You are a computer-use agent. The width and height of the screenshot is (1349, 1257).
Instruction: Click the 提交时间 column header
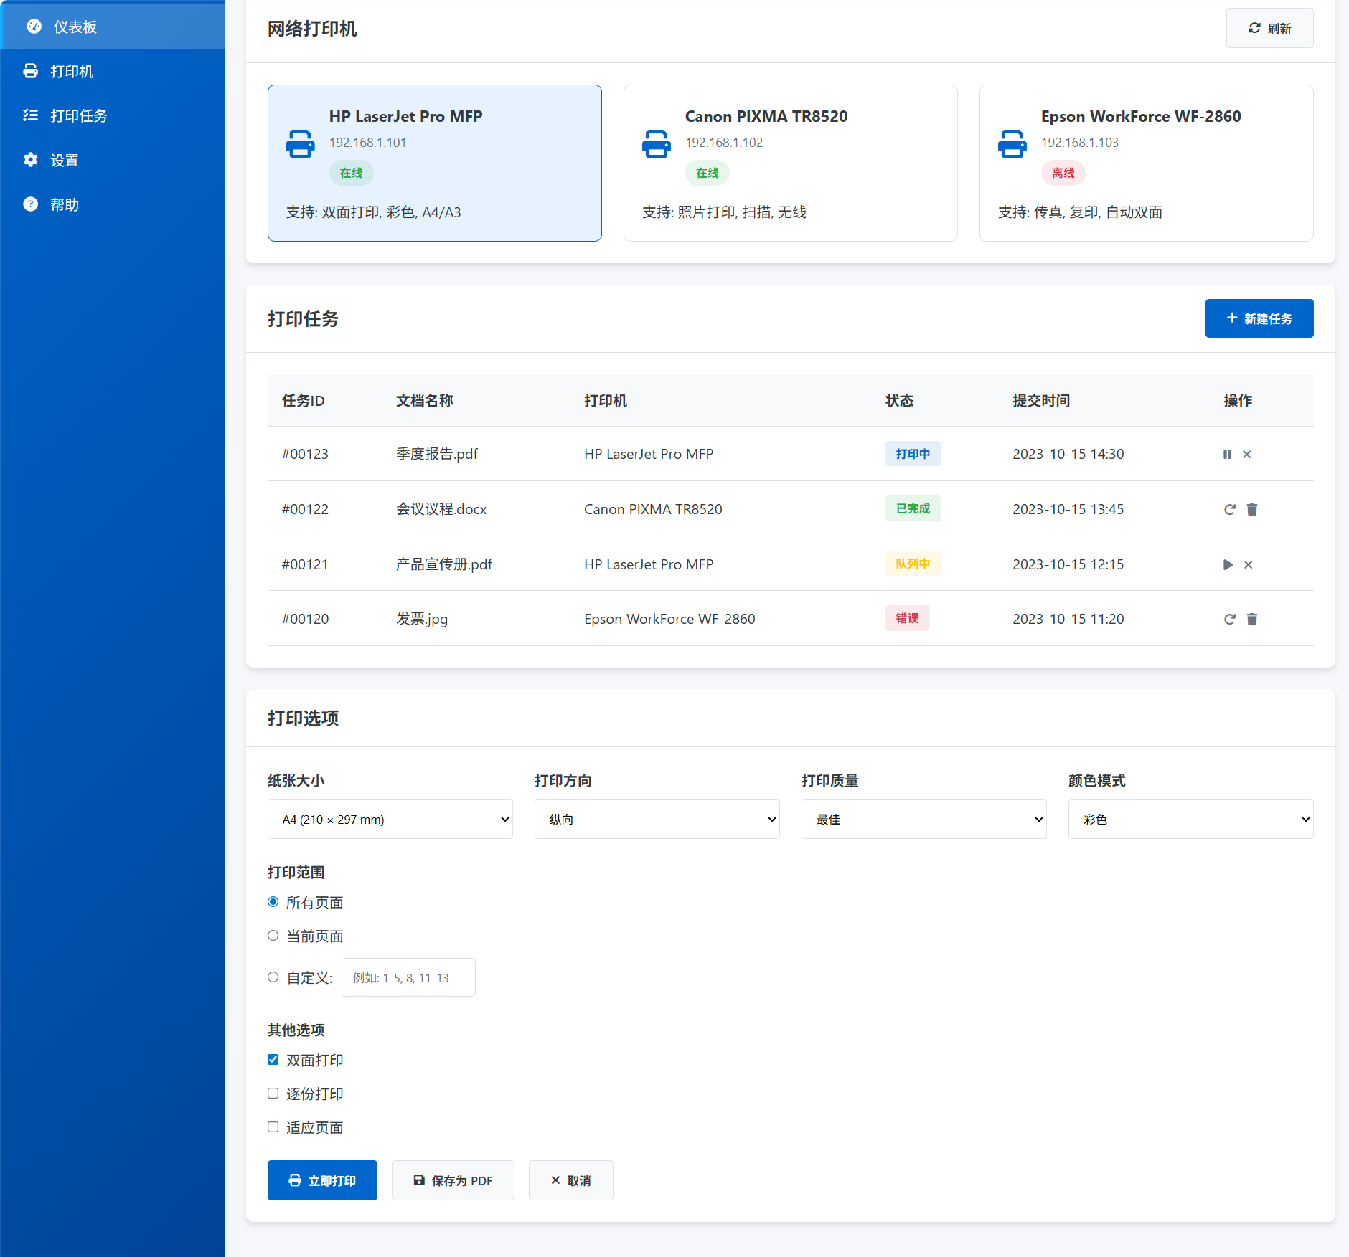tap(1041, 401)
